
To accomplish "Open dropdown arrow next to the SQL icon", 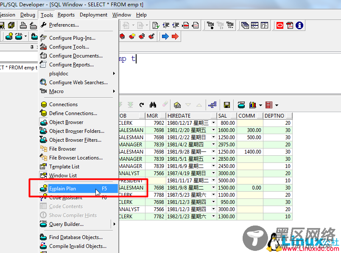I will pos(26,36).
